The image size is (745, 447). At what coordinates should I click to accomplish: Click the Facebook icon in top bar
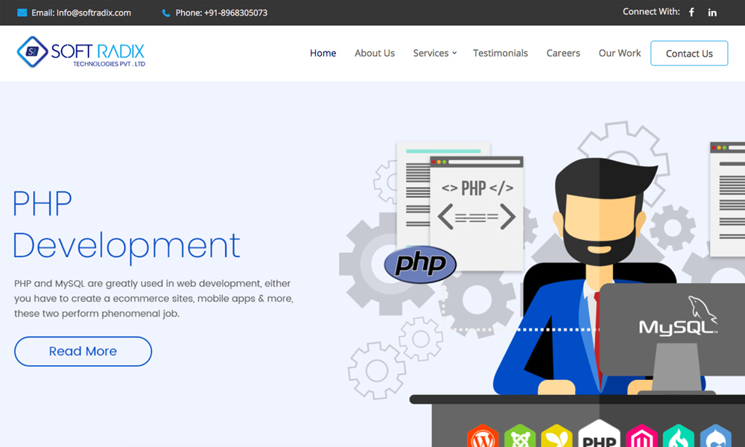pyautogui.click(x=691, y=13)
